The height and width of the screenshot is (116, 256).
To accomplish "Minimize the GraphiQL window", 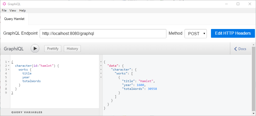I will (x=226, y=4).
